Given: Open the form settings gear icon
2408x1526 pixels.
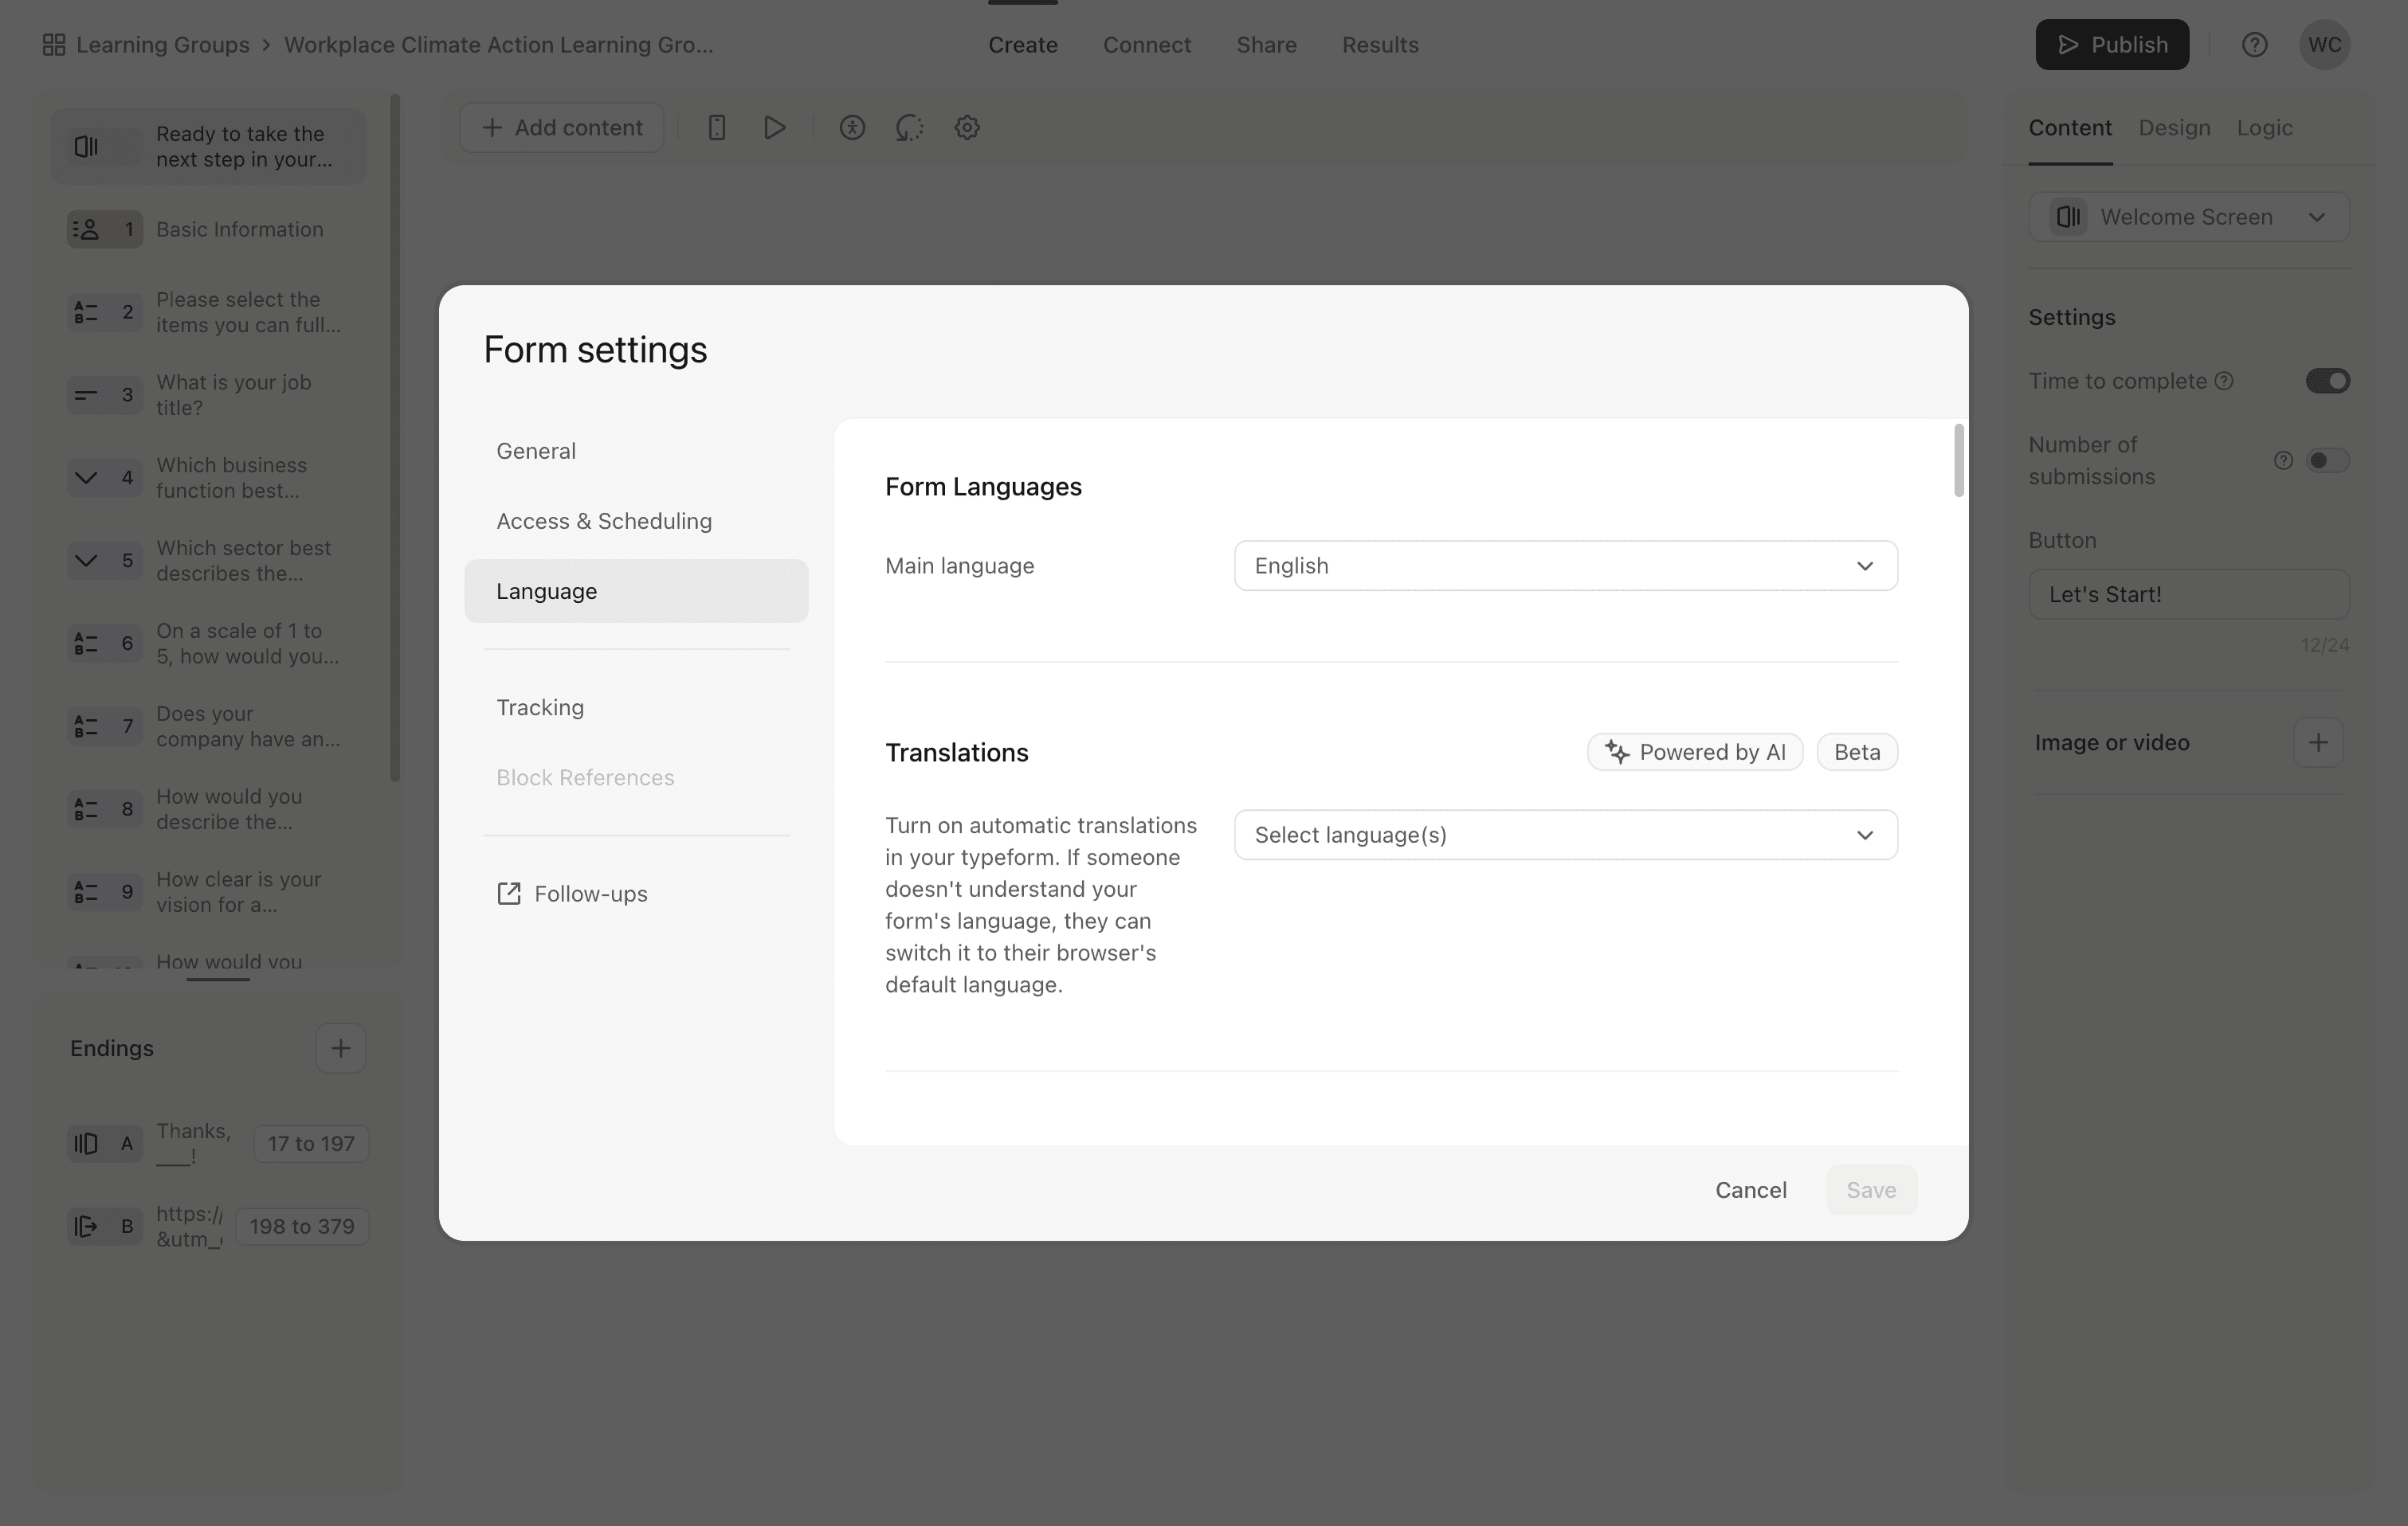Looking at the screenshot, I should [966, 128].
